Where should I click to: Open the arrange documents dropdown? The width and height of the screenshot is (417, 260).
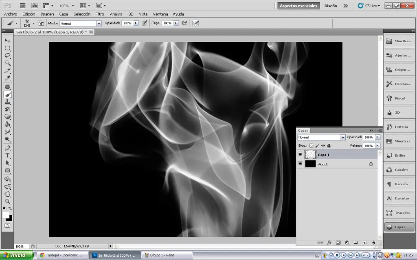[86, 6]
